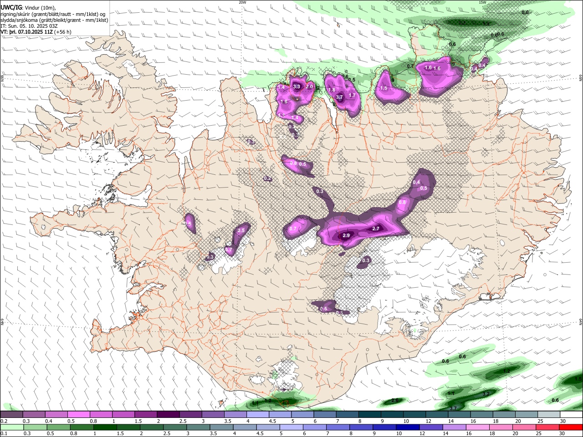Select the grey-blue rain legend swatch starting at 4
583x437 pixels.
click(x=244, y=427)
